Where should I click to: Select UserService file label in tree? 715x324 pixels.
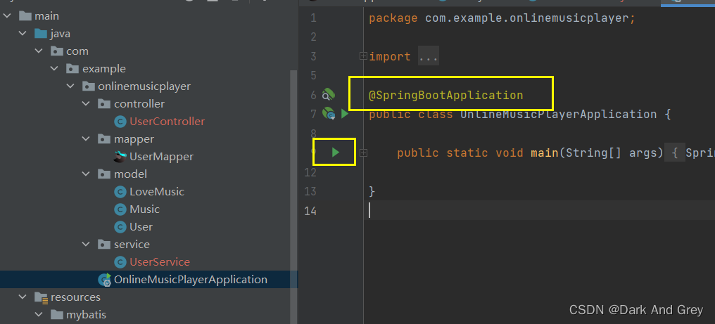pyautogui.click(x=160, y=262)
